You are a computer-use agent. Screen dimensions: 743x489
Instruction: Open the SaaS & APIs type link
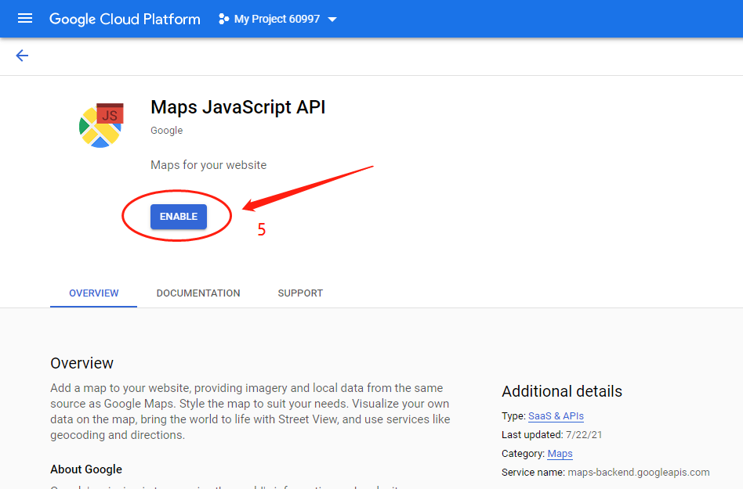tap(556, 416)
